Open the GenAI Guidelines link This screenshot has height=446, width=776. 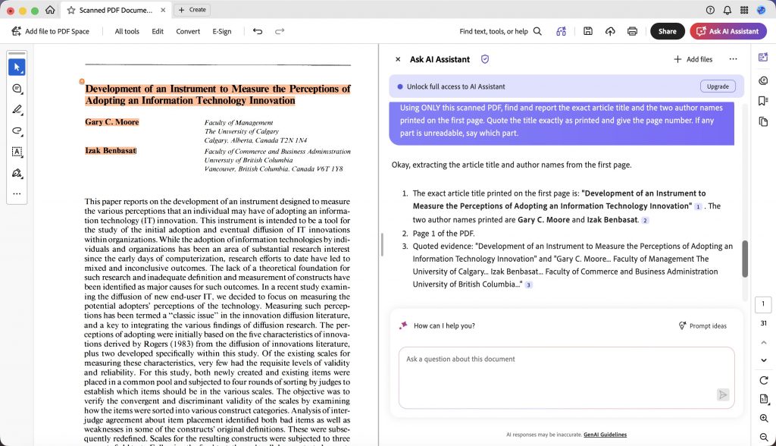(605, 435)
